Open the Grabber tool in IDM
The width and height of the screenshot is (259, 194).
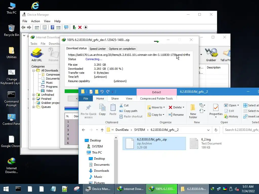pyautogui.click(x=211, y=55)
